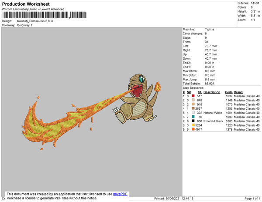Select the brown swatch with 2837 stitches
Screen dimensions: 262x202
point(193,108)
